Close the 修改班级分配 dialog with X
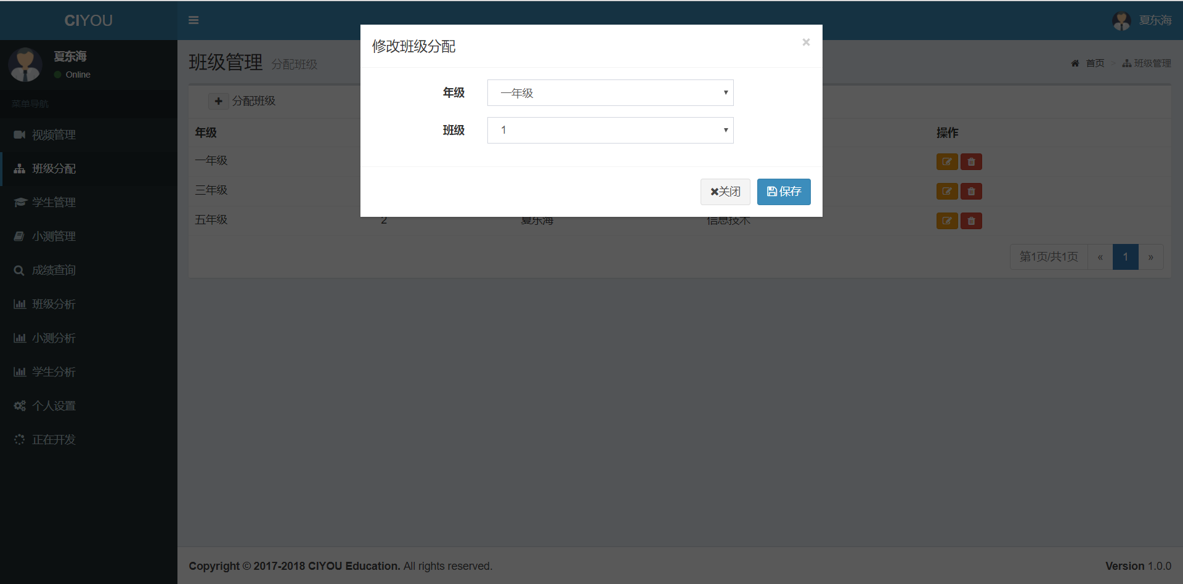Viewport: 1183px width, 584px height. point(806,43)
